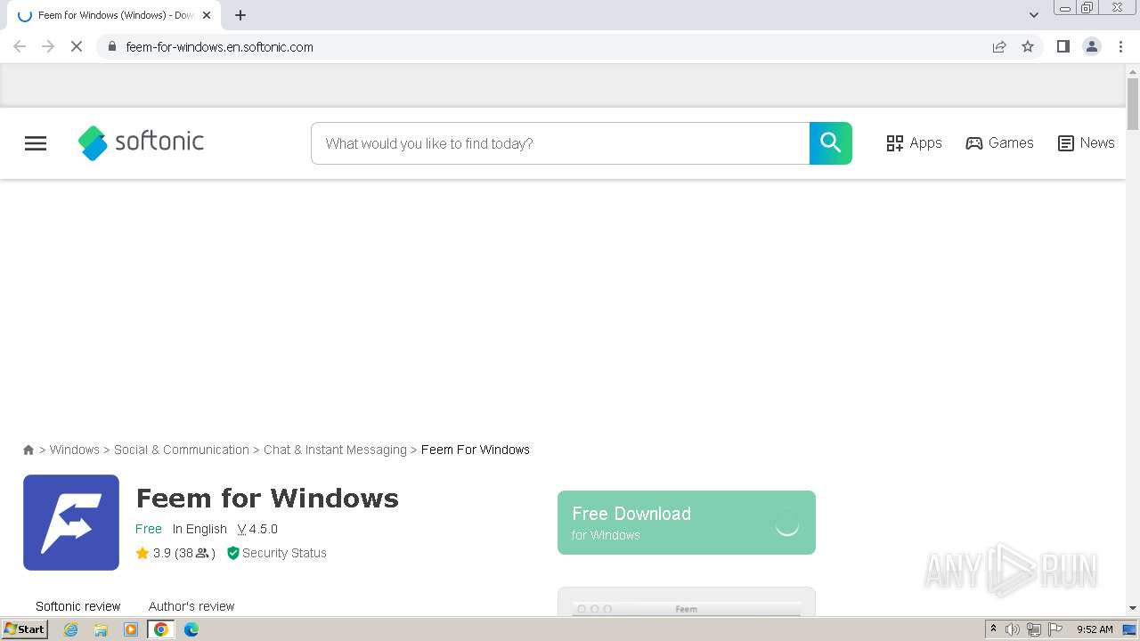This screenshot has width=1140, height=641.
Task: Launch Internet Explorer from taskbar
Action: [x=71, y=629]
